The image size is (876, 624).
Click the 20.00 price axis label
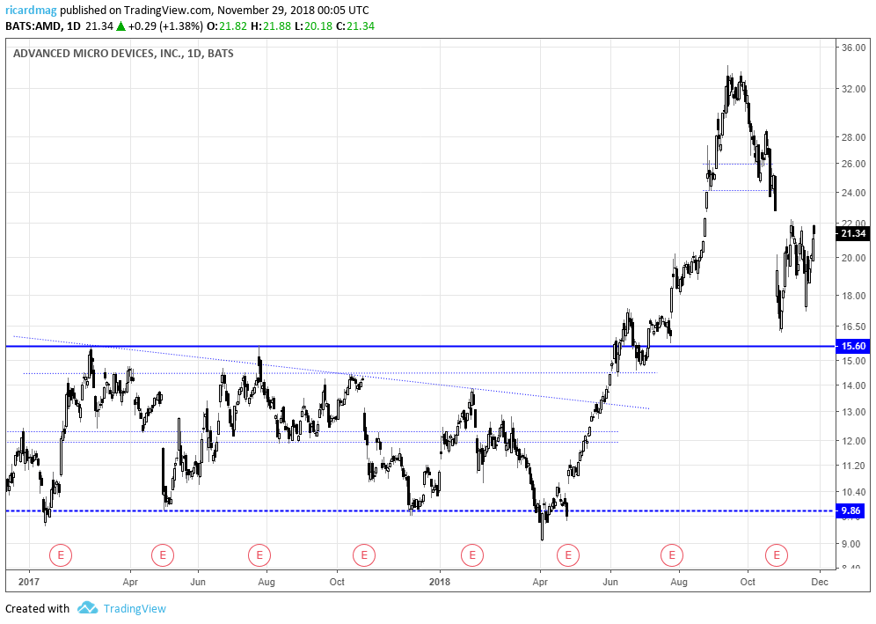(x=854, y=258)
